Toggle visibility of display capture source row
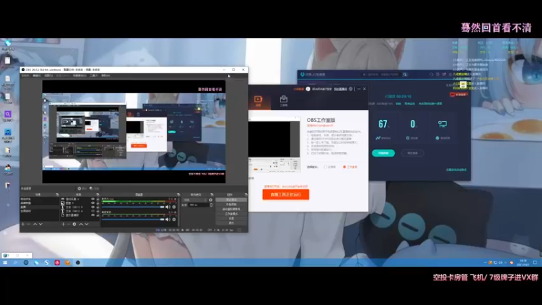This screenshot has height=305, width=542. point(93,215)
